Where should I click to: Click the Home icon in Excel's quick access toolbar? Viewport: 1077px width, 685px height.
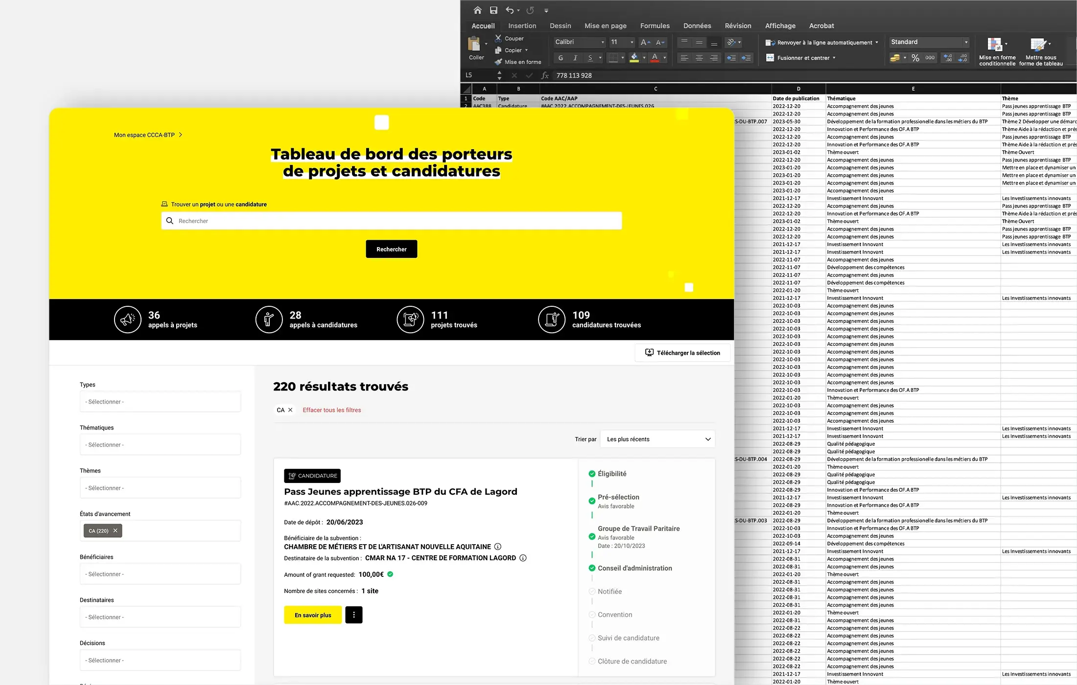pos(477,10)
